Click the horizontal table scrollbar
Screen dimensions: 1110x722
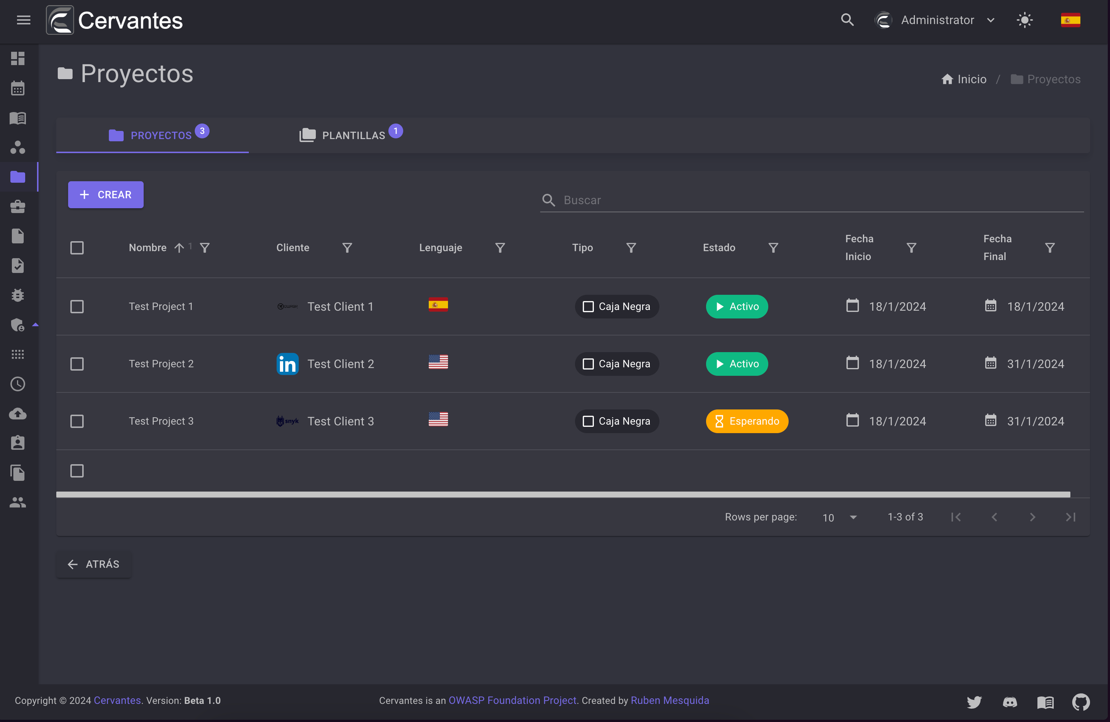tap(563, 495)
